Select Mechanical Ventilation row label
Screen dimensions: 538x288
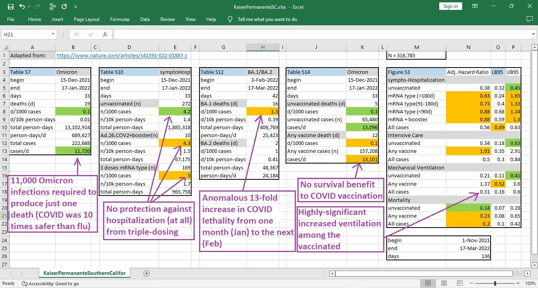(416, 167)
